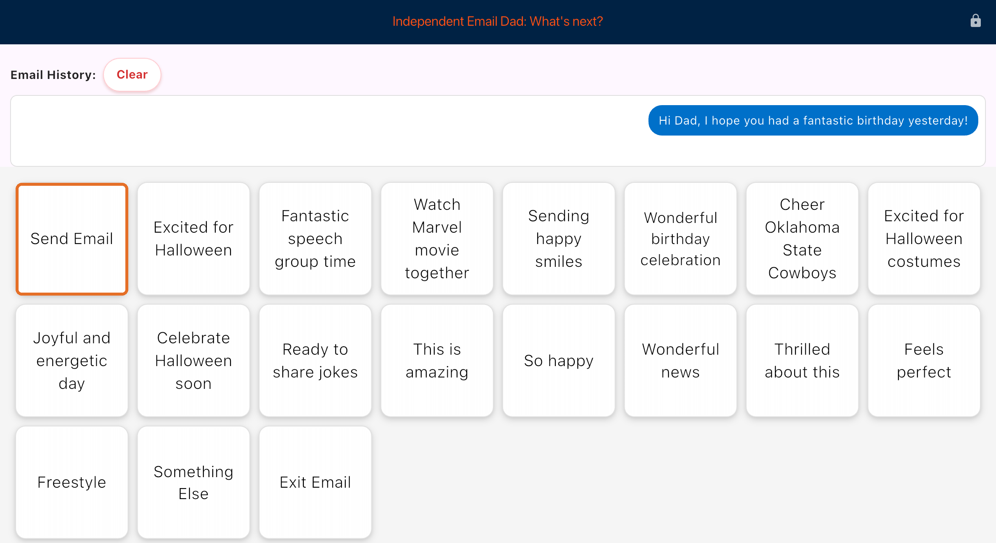Select 'This is amazing' tile
The height and width of the screenshot is (543, 996).
click(x=437, y=361)
